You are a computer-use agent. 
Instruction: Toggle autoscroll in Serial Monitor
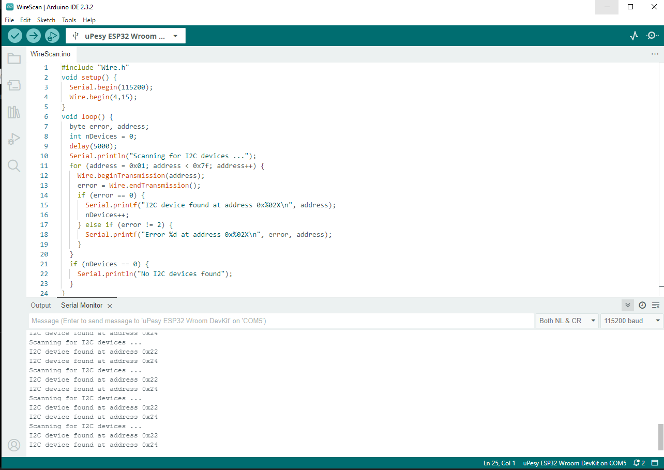point(628,305)
